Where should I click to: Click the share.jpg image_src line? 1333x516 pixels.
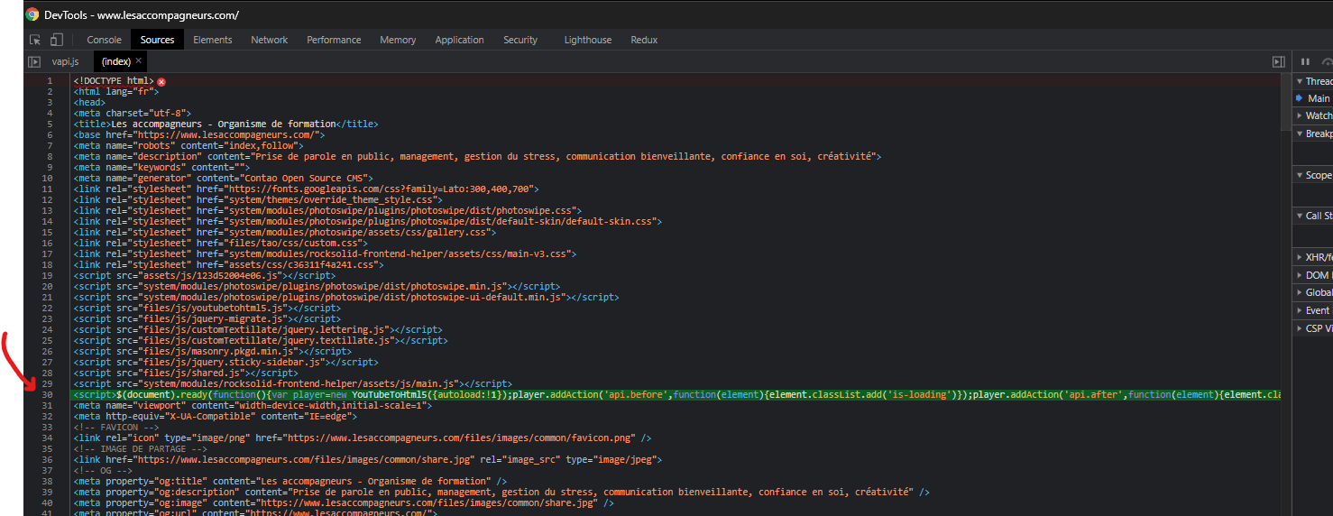click(368, 460)
